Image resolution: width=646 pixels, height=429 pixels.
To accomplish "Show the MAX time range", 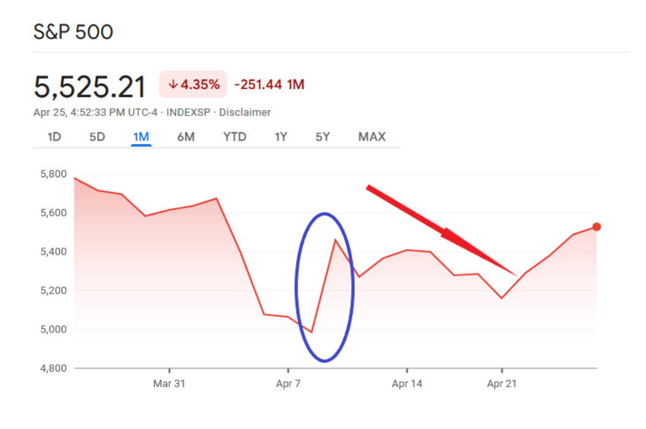I will pyautogui.click(x=372, y=137).
